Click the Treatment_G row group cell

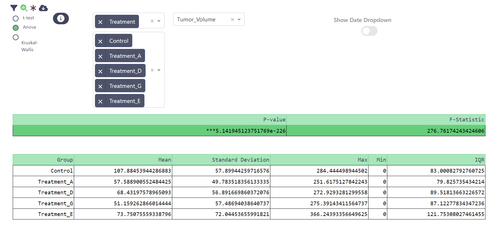[x=43, y=203]
